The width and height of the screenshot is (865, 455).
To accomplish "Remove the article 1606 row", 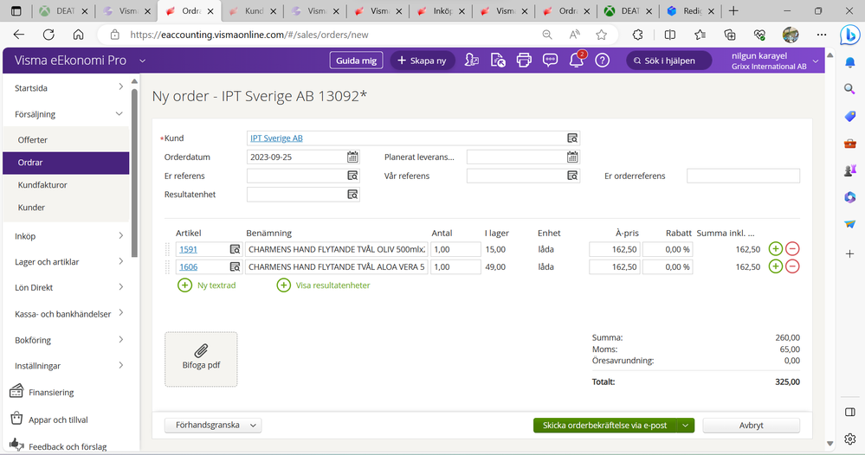I will pos(792,266).
